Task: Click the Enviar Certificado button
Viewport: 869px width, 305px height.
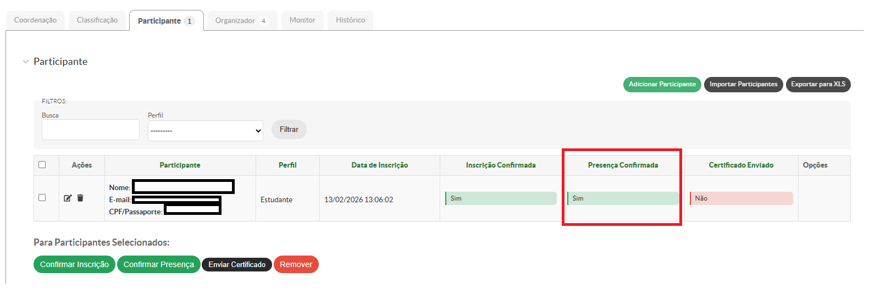Action: point(237,264)
